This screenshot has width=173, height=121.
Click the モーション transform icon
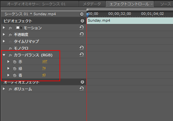(19, 28)
